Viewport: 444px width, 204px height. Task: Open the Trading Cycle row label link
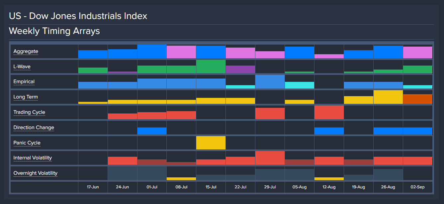click(x=29, y=112)
